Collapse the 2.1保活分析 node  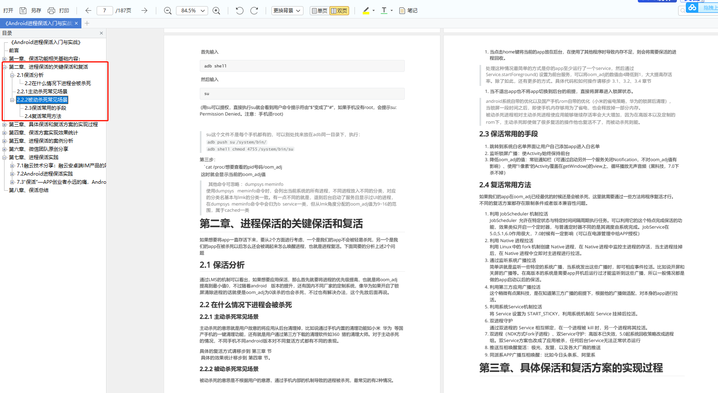click(12, 75)
